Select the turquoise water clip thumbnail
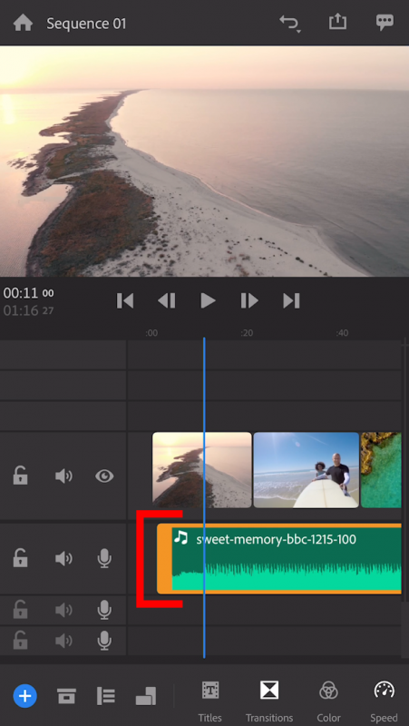 click(381, 470)
